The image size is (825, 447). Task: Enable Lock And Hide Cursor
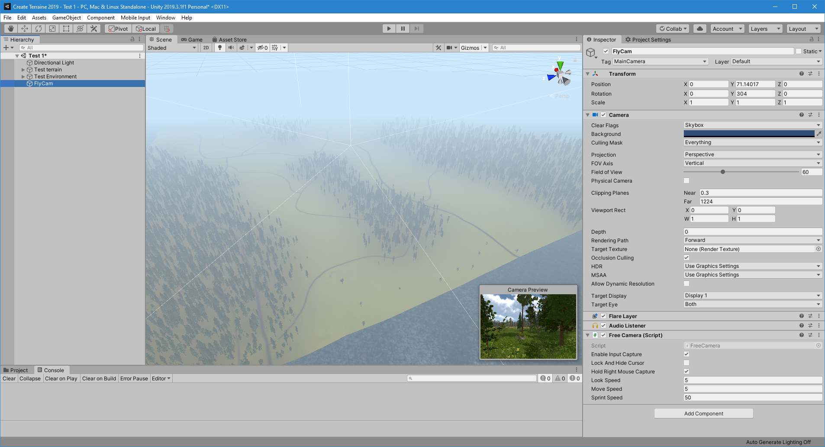coord(686,363)
